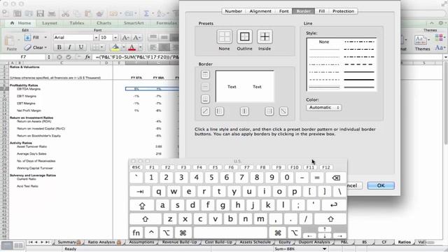Toggle the right border button
The height and width of the screenshot is (252, 448).
(269, 111)
